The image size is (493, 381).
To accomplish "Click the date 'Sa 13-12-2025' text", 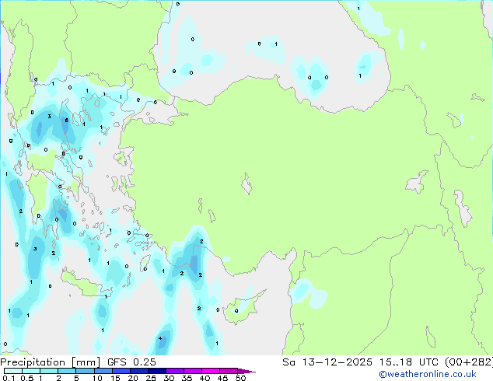I will pos(327,362).
